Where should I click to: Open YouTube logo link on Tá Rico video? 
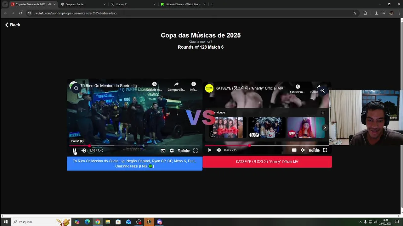pos(184,151)
